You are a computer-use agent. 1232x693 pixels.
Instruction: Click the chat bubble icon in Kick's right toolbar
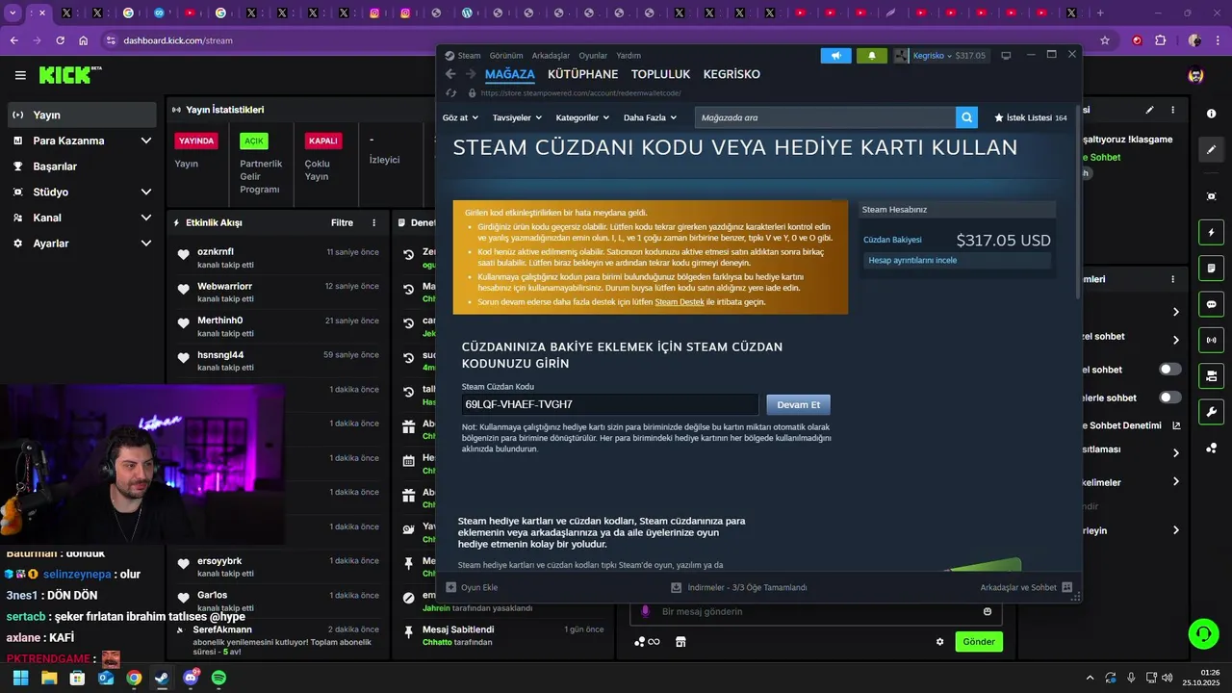point(1211,304)
